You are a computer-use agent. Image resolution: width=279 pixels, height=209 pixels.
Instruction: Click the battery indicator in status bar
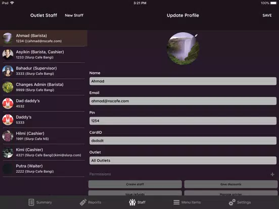pyautogui.click(x=273, y=3)
